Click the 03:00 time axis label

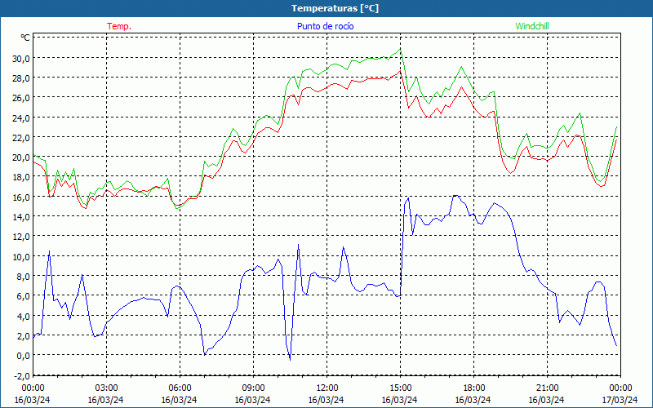point(106,388)
